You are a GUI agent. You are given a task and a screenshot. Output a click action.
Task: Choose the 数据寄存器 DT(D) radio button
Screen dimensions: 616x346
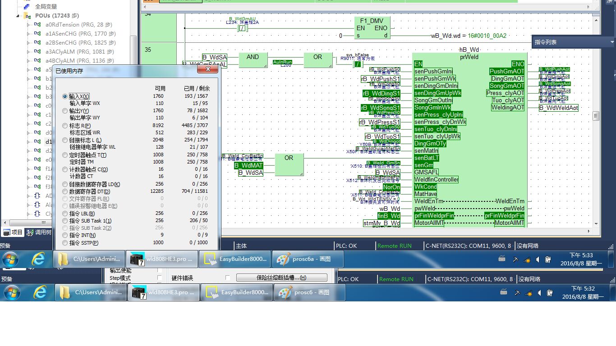(65, 191)
